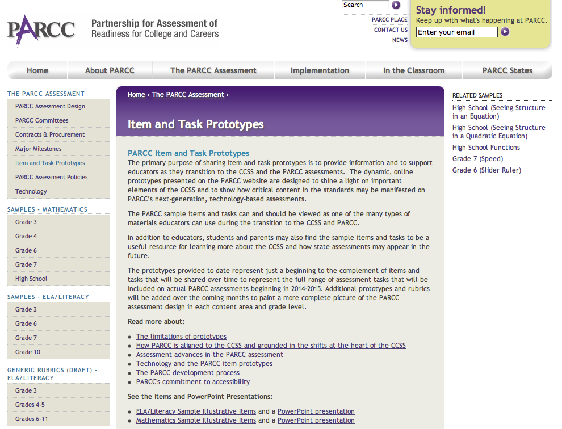Click 'See the Items and PowerPoint Presentations:' label
The image size is (562, 429).
coord(200,397)
